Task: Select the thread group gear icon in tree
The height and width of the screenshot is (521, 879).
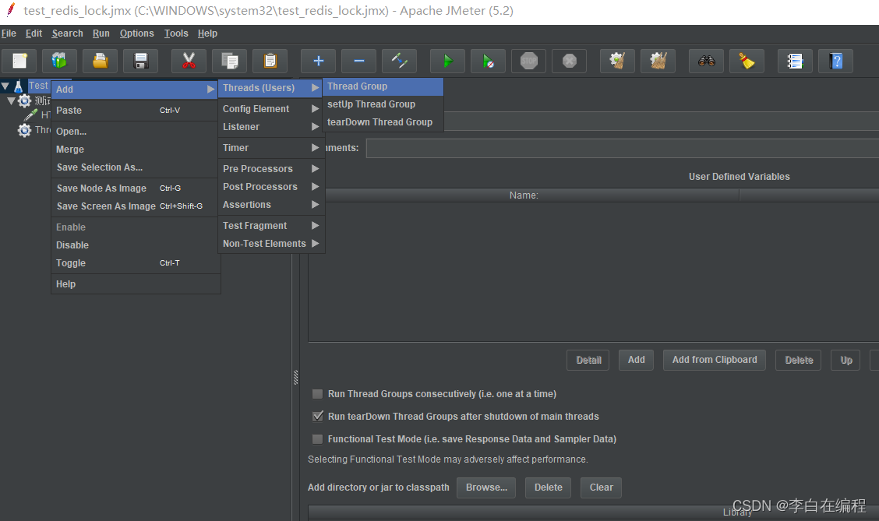Action: pyautogui.click(x=25, y=101)
